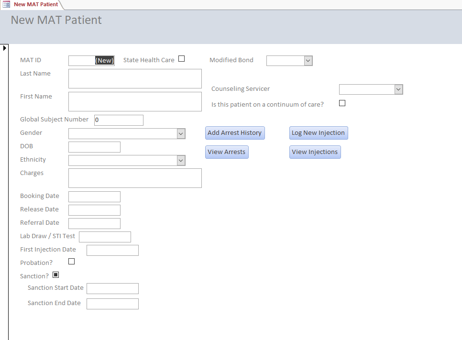Click into the Last Name field
Image resolution: width=462 pixels, height=340 pixels.
click(135, 79)
